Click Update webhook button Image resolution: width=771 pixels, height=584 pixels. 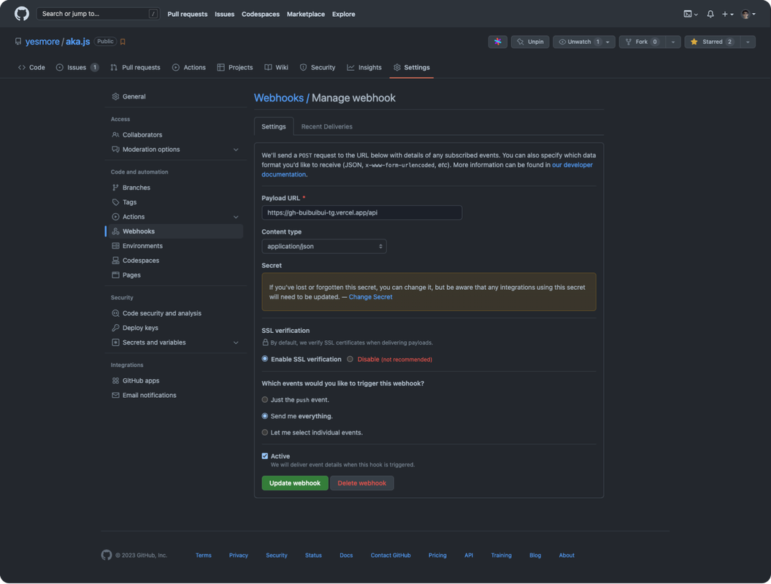coord(295,483)
